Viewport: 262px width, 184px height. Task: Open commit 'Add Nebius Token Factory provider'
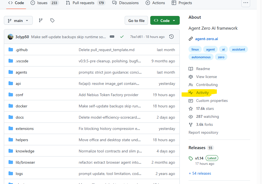[108, 95]
